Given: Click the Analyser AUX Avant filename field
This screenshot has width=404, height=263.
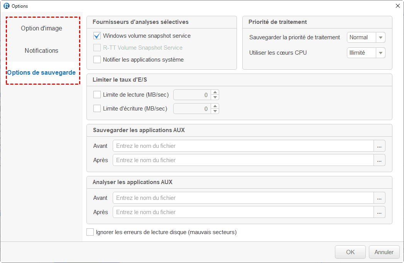Looking at the screenshot, I should pyautogui.click(x=243, y=198).
